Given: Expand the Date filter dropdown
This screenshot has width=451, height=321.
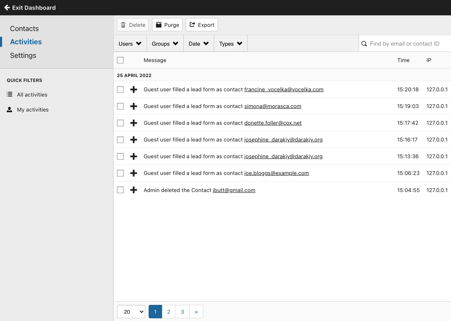Looking at the screenshot, I should (x=199, y=44).
